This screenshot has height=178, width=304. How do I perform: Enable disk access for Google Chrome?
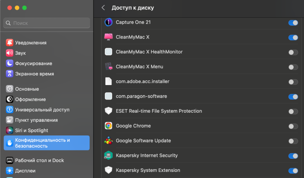293,126
